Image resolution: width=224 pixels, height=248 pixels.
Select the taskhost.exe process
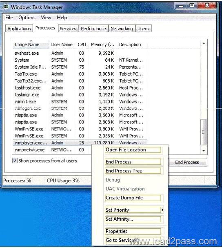(80, 88)
